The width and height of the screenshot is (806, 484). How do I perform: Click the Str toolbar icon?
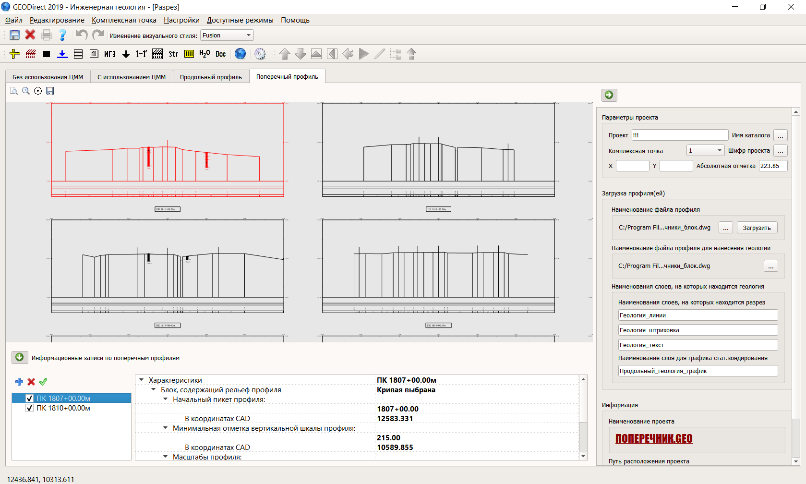[x=173, y=54]
